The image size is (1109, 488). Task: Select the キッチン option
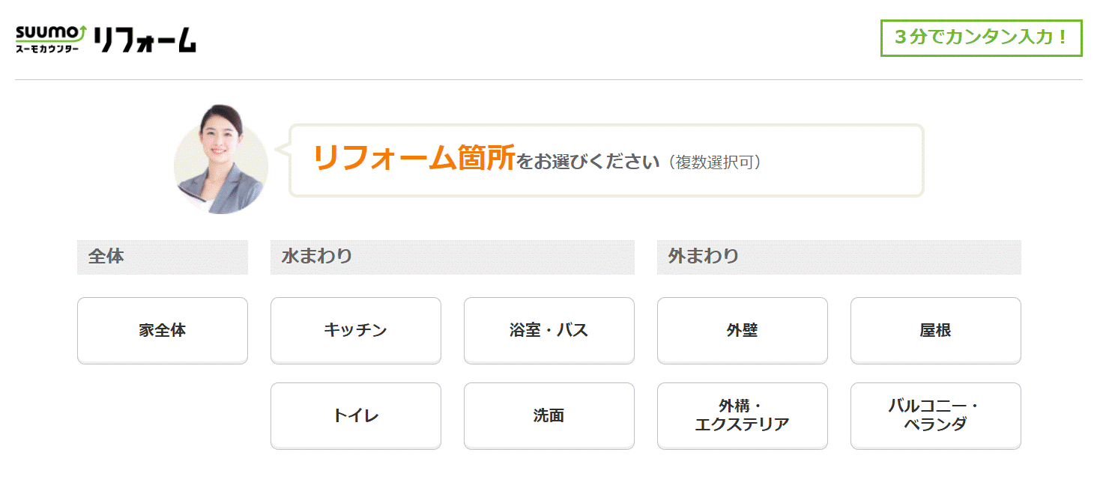(356, 330)
